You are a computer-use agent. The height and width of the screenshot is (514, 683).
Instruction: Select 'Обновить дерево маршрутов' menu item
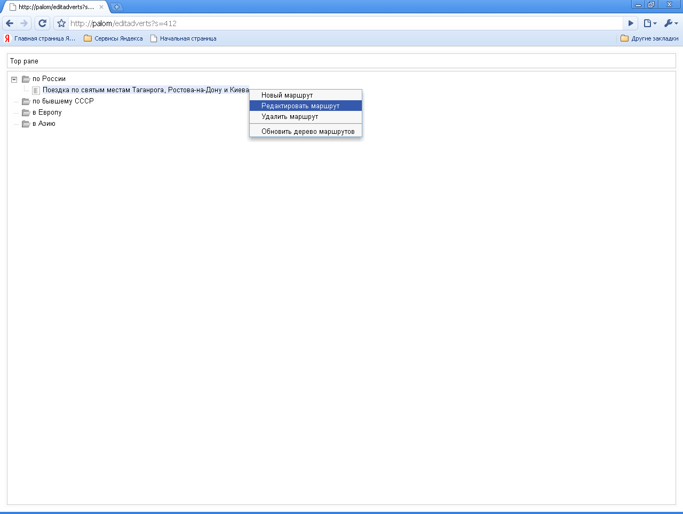point(308,132)
